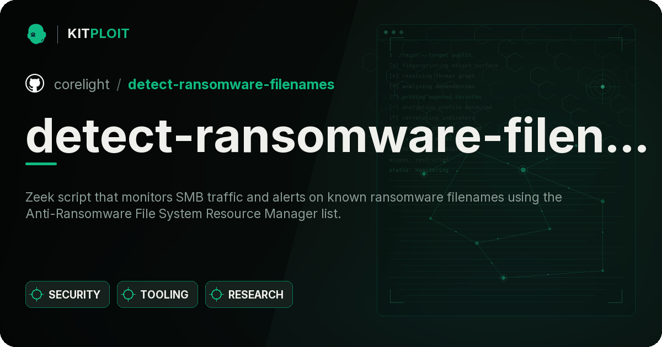Click the KitPloit mascot logo icon
Viewport: 662px width, 347px height.
tap(36, 34)
